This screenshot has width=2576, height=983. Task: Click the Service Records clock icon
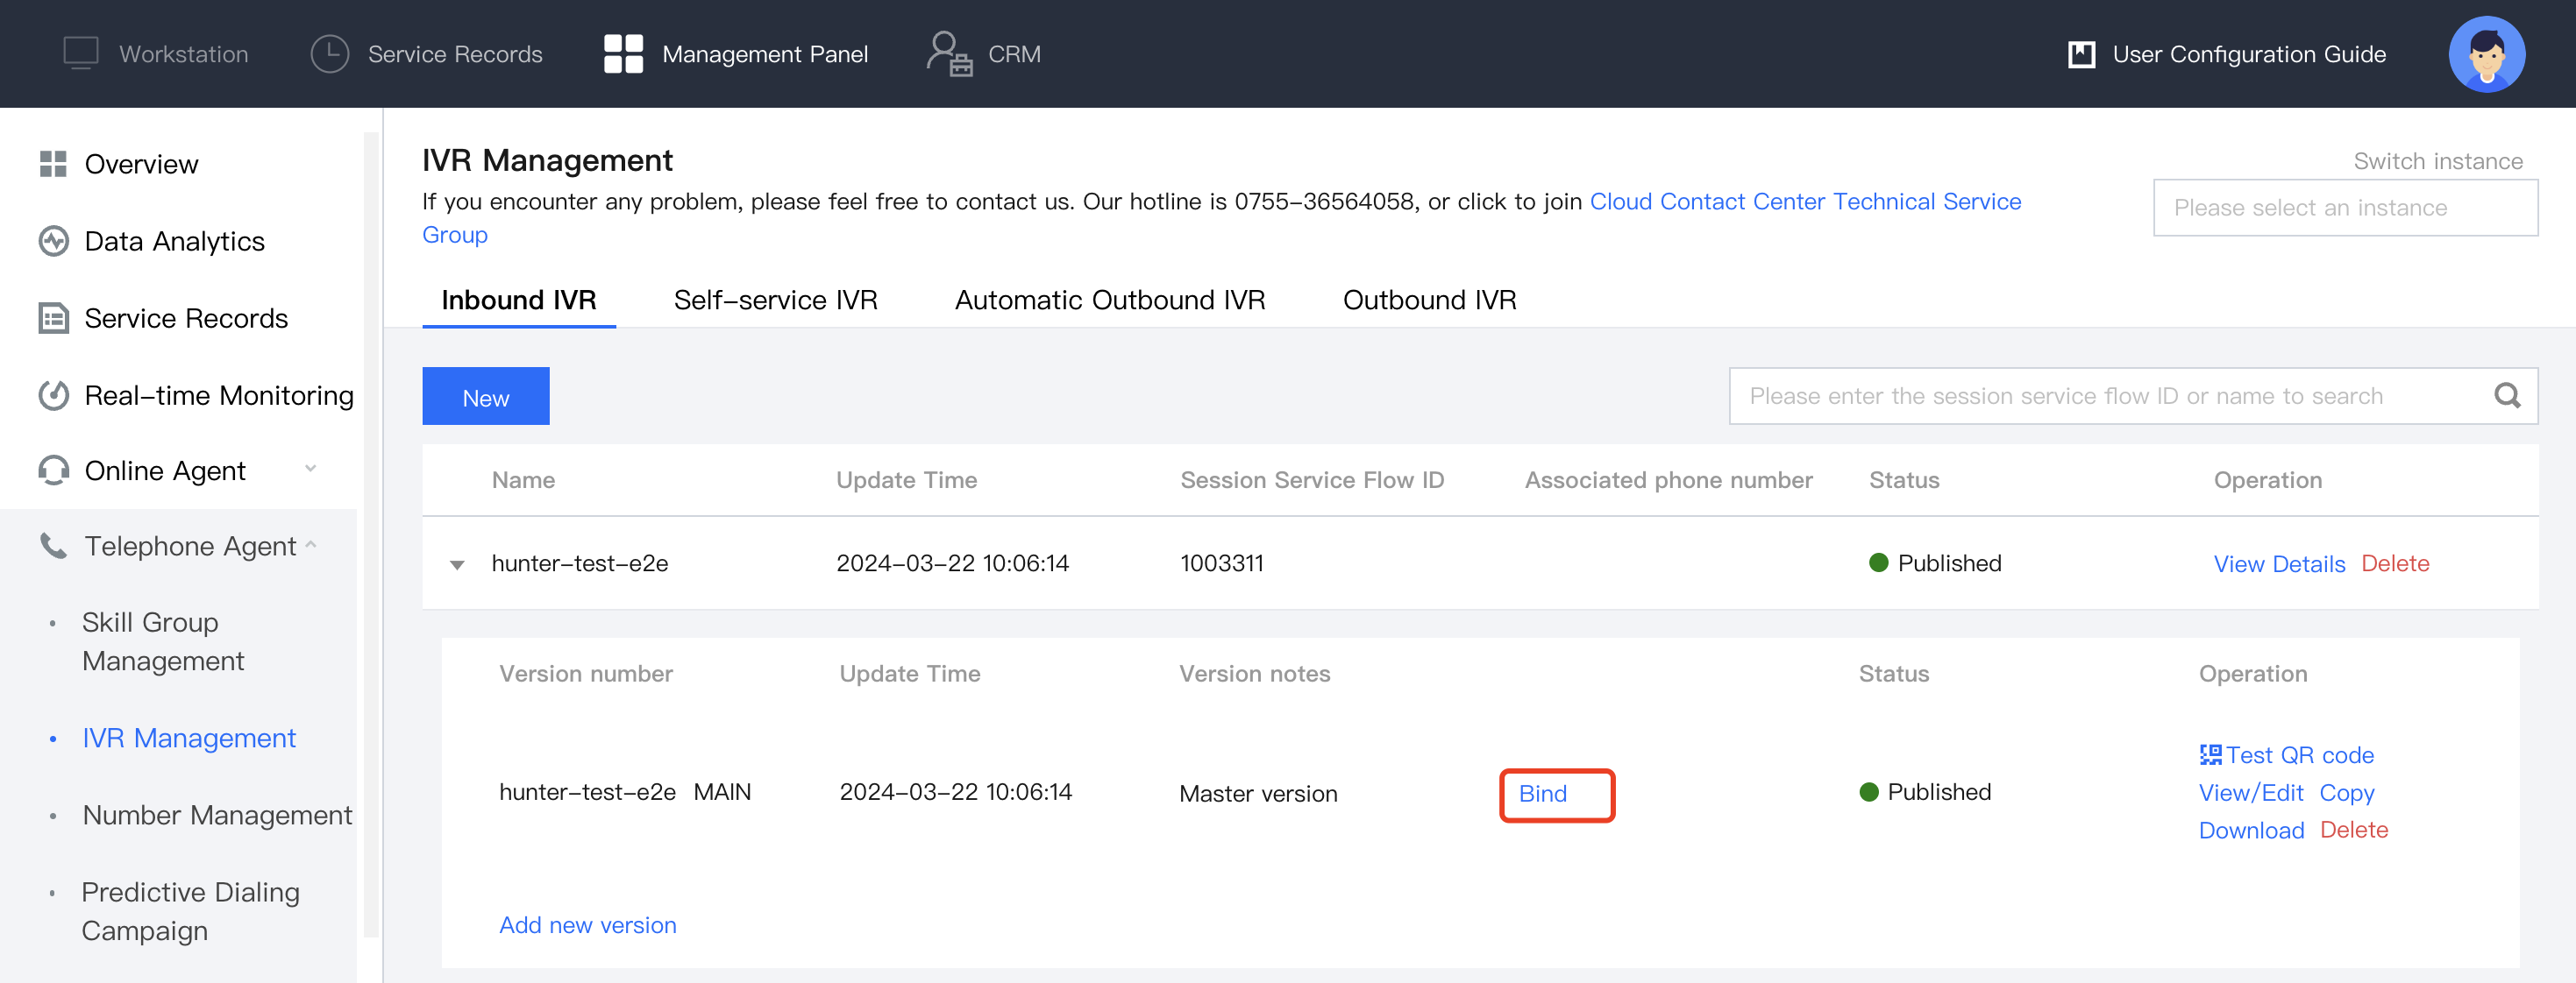pyautogui.click(x=329, y=53)
